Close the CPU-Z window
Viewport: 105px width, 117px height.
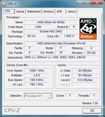pos(97,3)
